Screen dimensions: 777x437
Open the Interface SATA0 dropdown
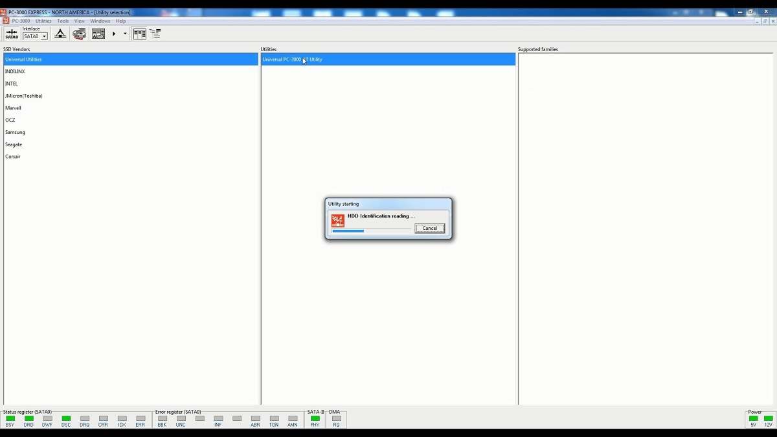pos(35,36)
